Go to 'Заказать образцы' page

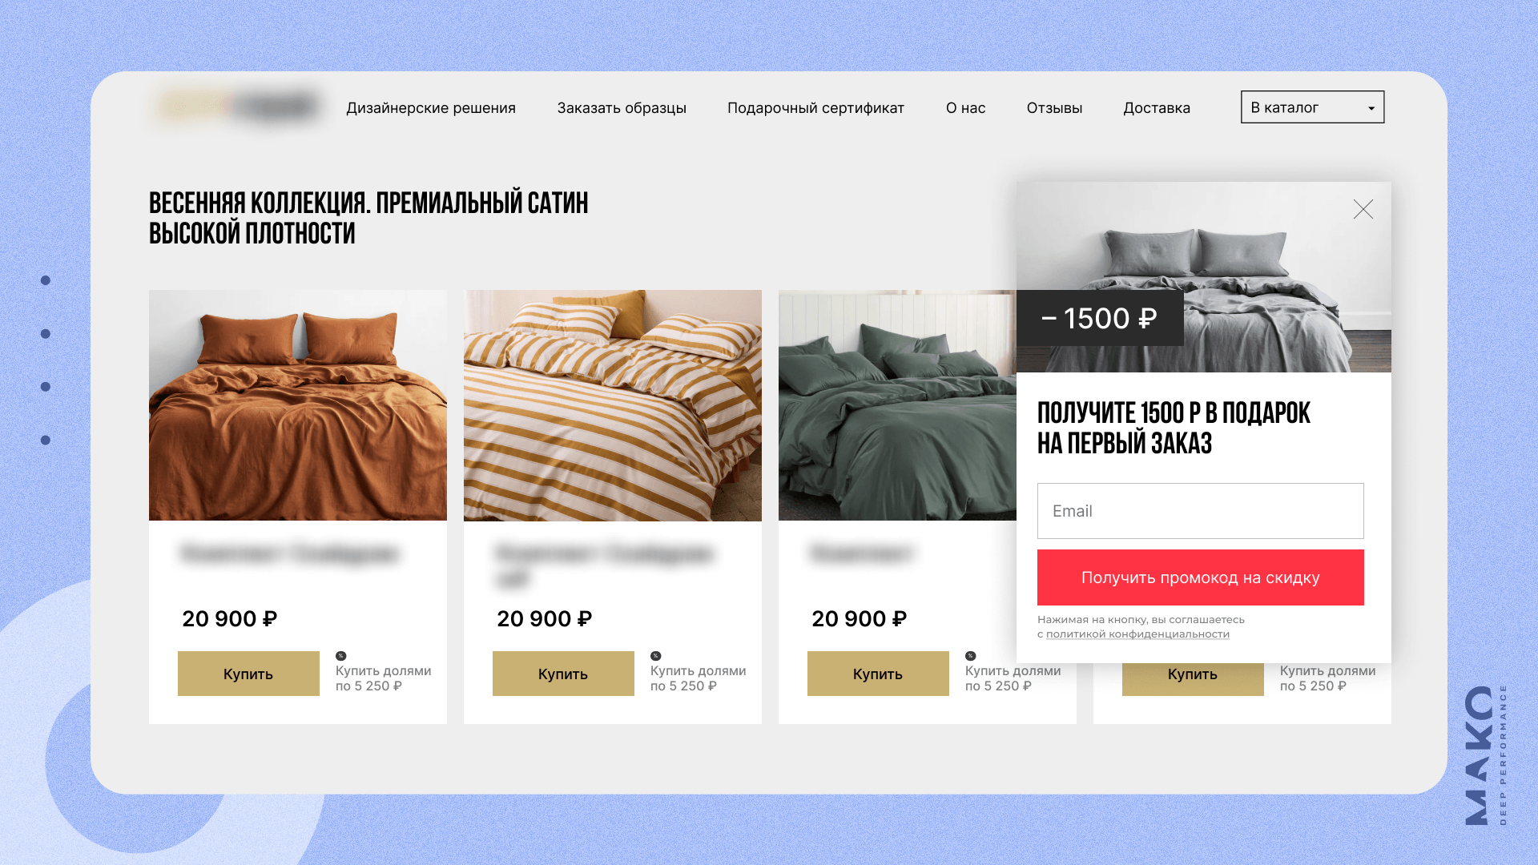point(622,108)
